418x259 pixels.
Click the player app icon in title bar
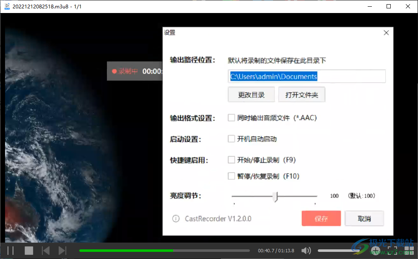click(x=7, y=6)
